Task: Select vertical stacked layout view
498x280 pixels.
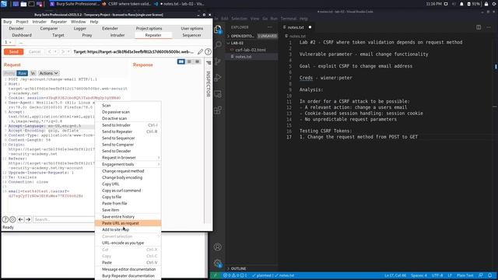Action: (189, 61)
